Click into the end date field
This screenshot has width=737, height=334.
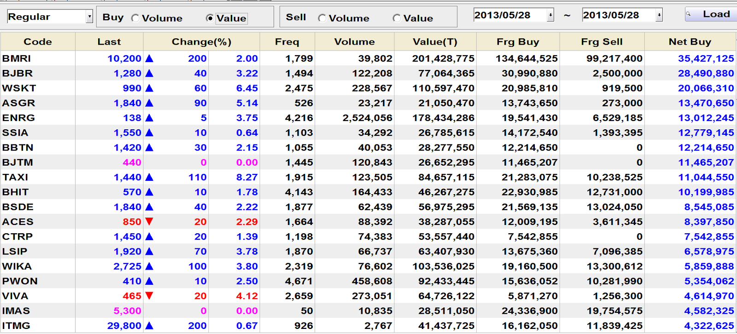click(x=619, y=15)
